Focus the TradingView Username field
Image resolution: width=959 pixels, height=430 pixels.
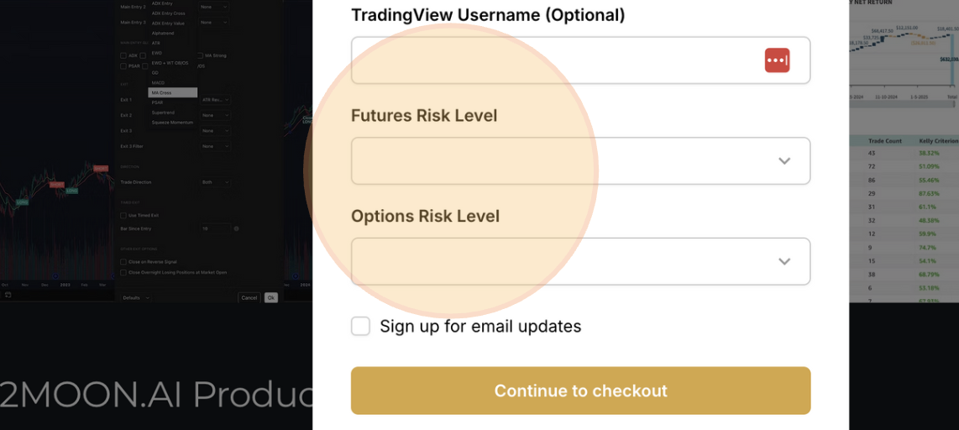point(554,60)
